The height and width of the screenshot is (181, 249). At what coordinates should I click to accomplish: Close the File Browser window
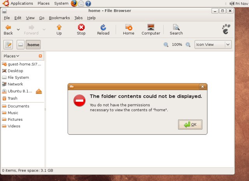(x=230, y=11)
